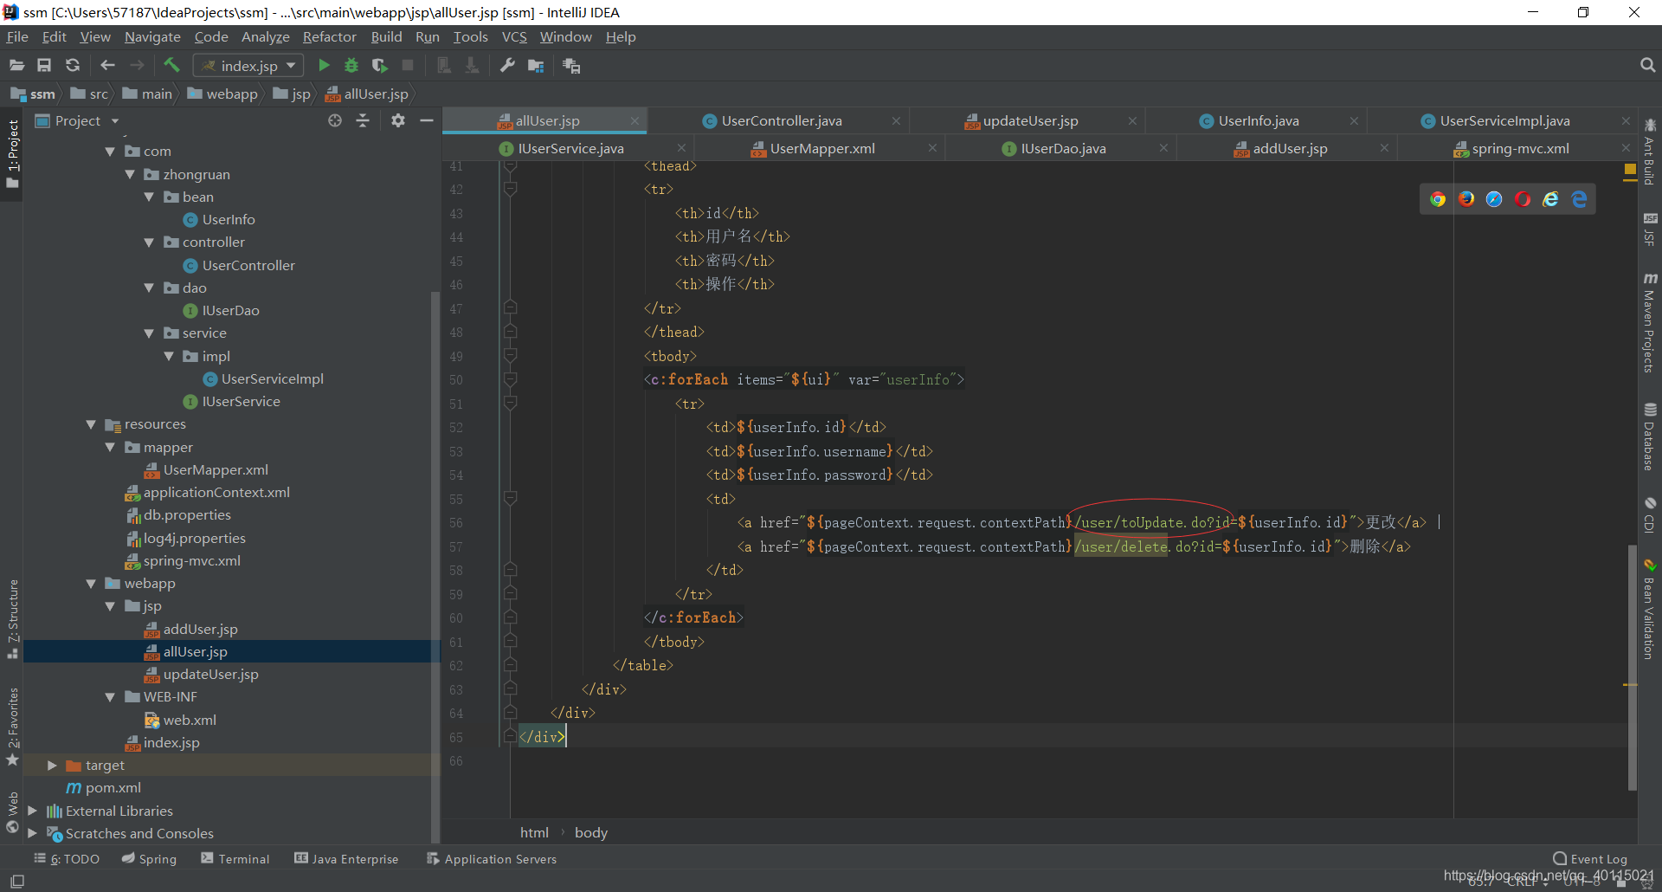Viewport: 1662px width, 892px height.
Task: Open preview in Opera browser icon
Action: coord(1523,199)
